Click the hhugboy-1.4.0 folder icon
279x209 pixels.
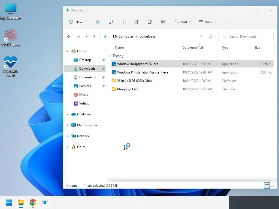pos(114,89)
